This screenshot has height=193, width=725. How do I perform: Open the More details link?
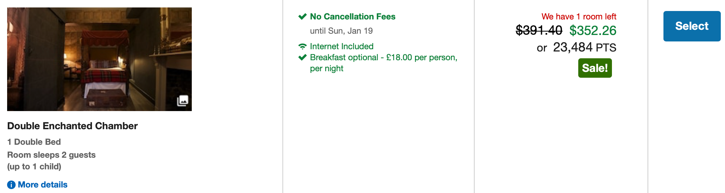(42, 185)
